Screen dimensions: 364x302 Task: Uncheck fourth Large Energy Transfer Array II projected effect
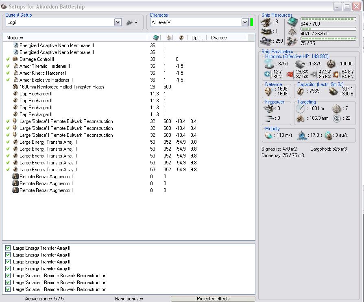[8, 269]
